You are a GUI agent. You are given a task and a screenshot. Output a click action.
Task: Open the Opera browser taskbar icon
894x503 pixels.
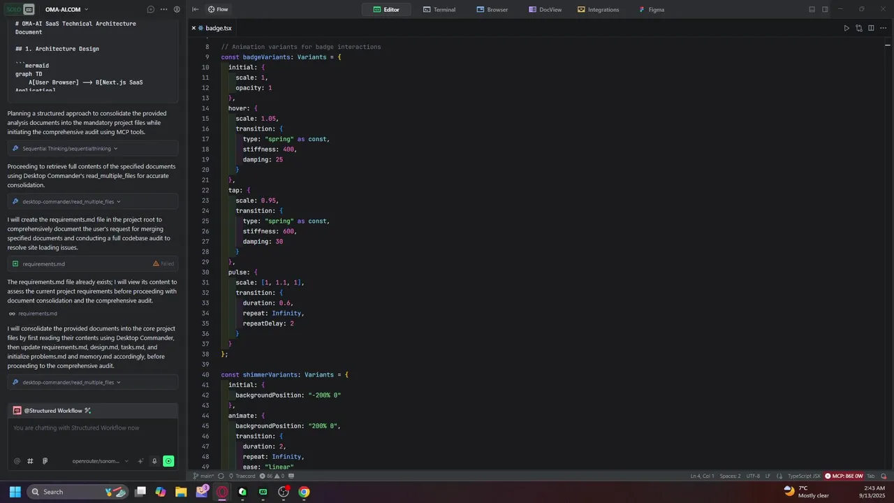[222, 492]
